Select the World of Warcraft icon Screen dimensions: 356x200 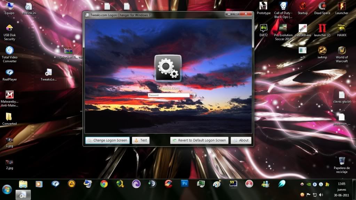[x=342, y=55]
